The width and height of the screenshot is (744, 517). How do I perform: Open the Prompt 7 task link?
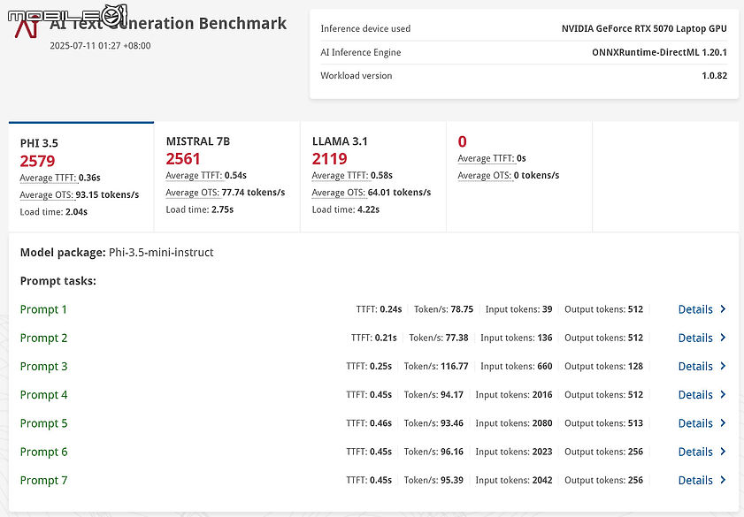click(43, 480)
